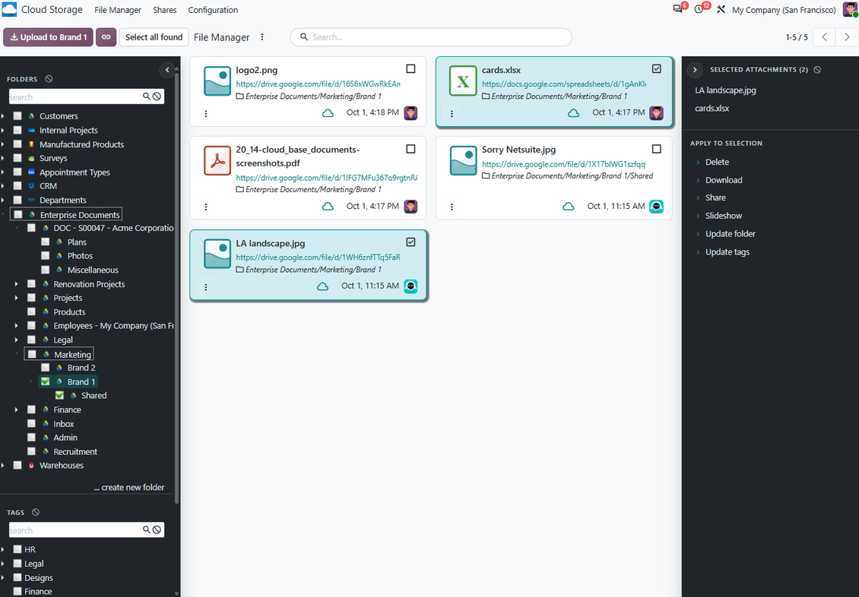The height and width of the screenshot is (597, 859).
Task: Open kebab menu on LA landscape.jpg card
Action: tap(206, 287)
